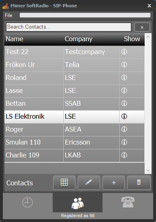The image size is (156, 222).
Task: Click the scrollbar down arrow
Action: (x=148, y=170)
